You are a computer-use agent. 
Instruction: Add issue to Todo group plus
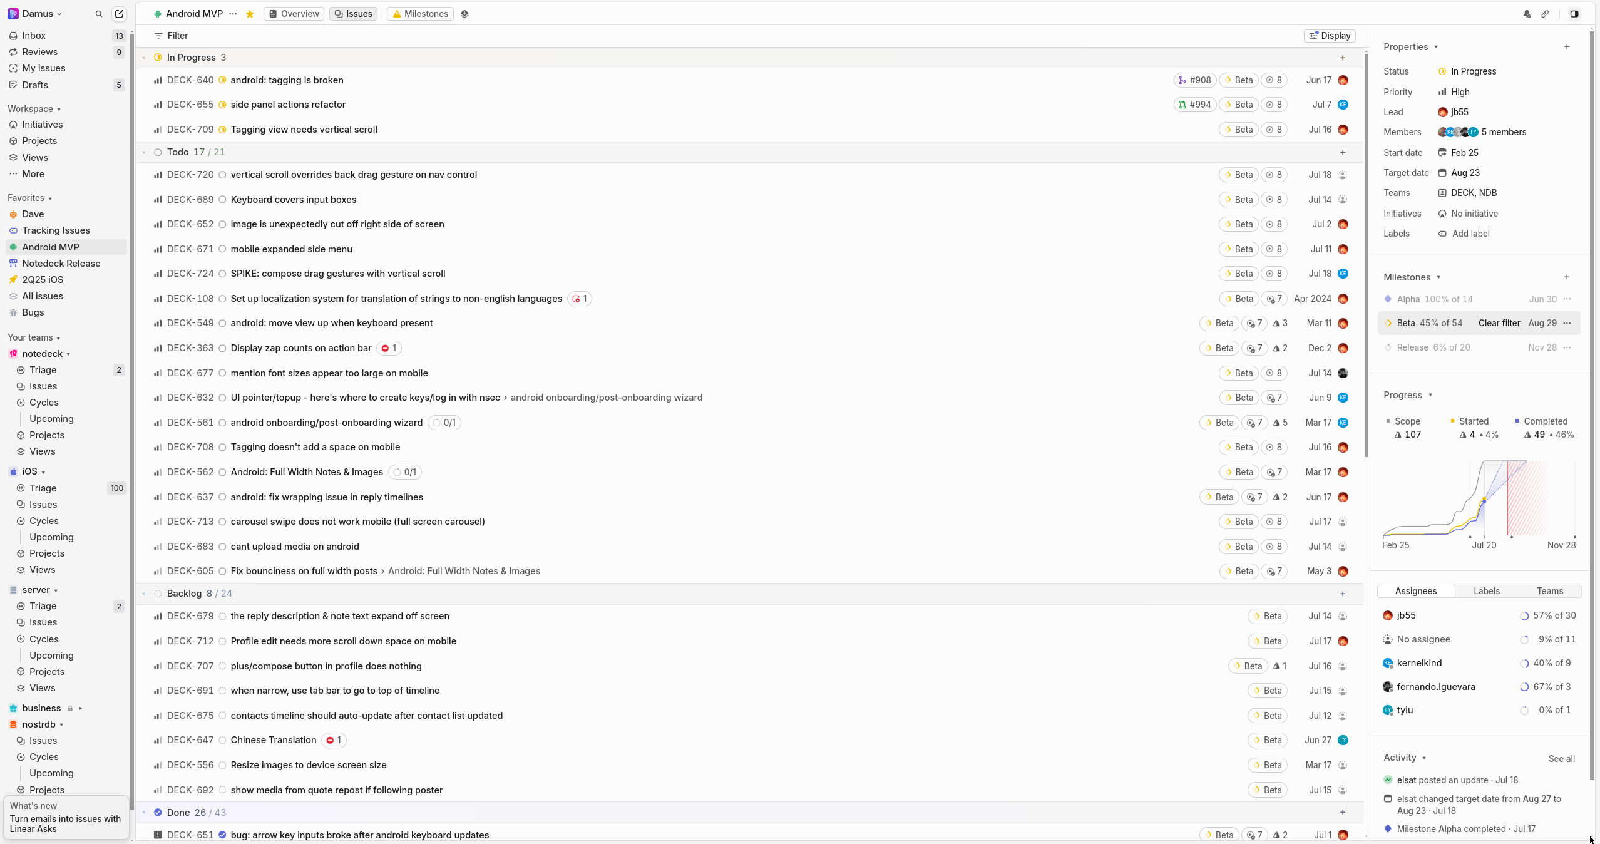[1343, 152]
